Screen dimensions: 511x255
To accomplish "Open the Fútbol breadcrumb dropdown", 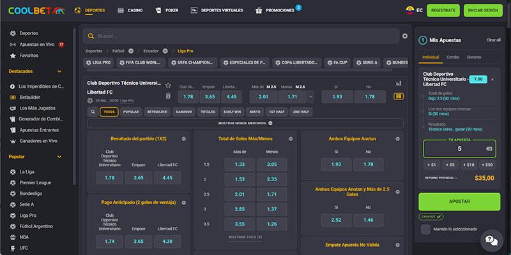I will click(x=131, y=51).
